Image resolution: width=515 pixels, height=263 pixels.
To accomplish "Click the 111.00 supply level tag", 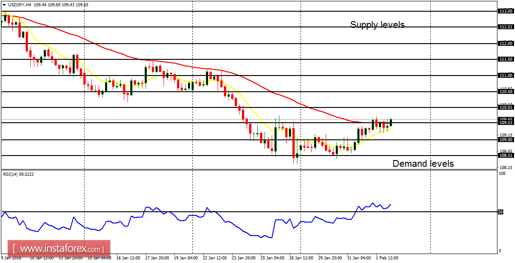I will (506, 75).
